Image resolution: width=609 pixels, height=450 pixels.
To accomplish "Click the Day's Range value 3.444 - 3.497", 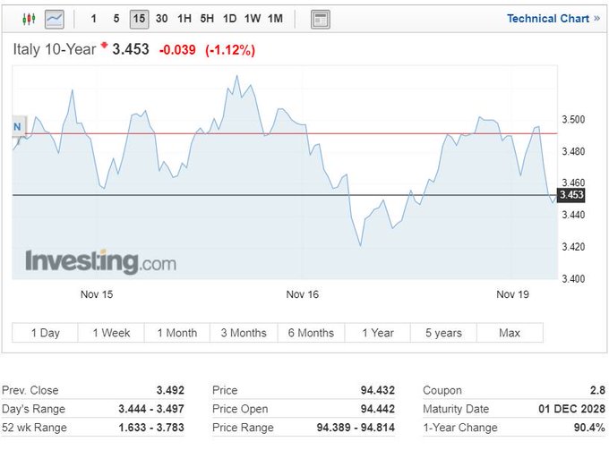I will 151,409.
